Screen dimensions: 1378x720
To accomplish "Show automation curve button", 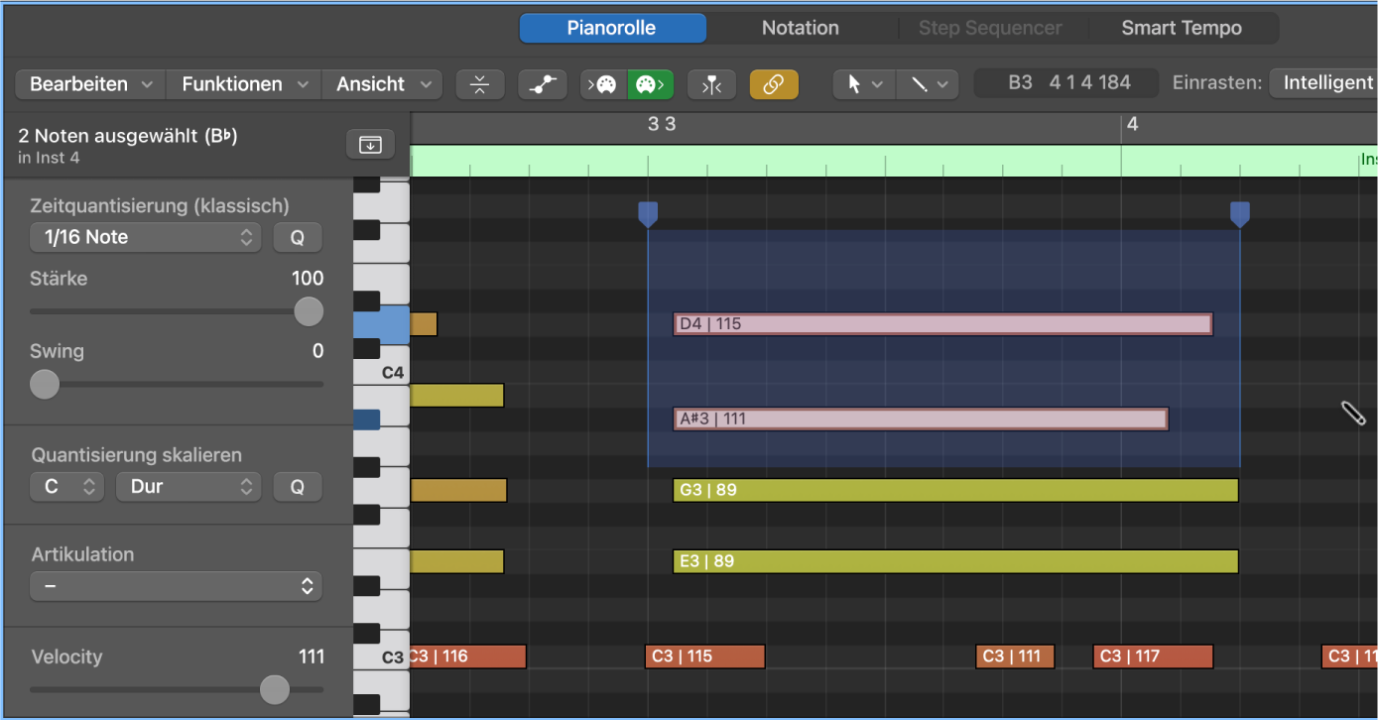I will [542, 85].
